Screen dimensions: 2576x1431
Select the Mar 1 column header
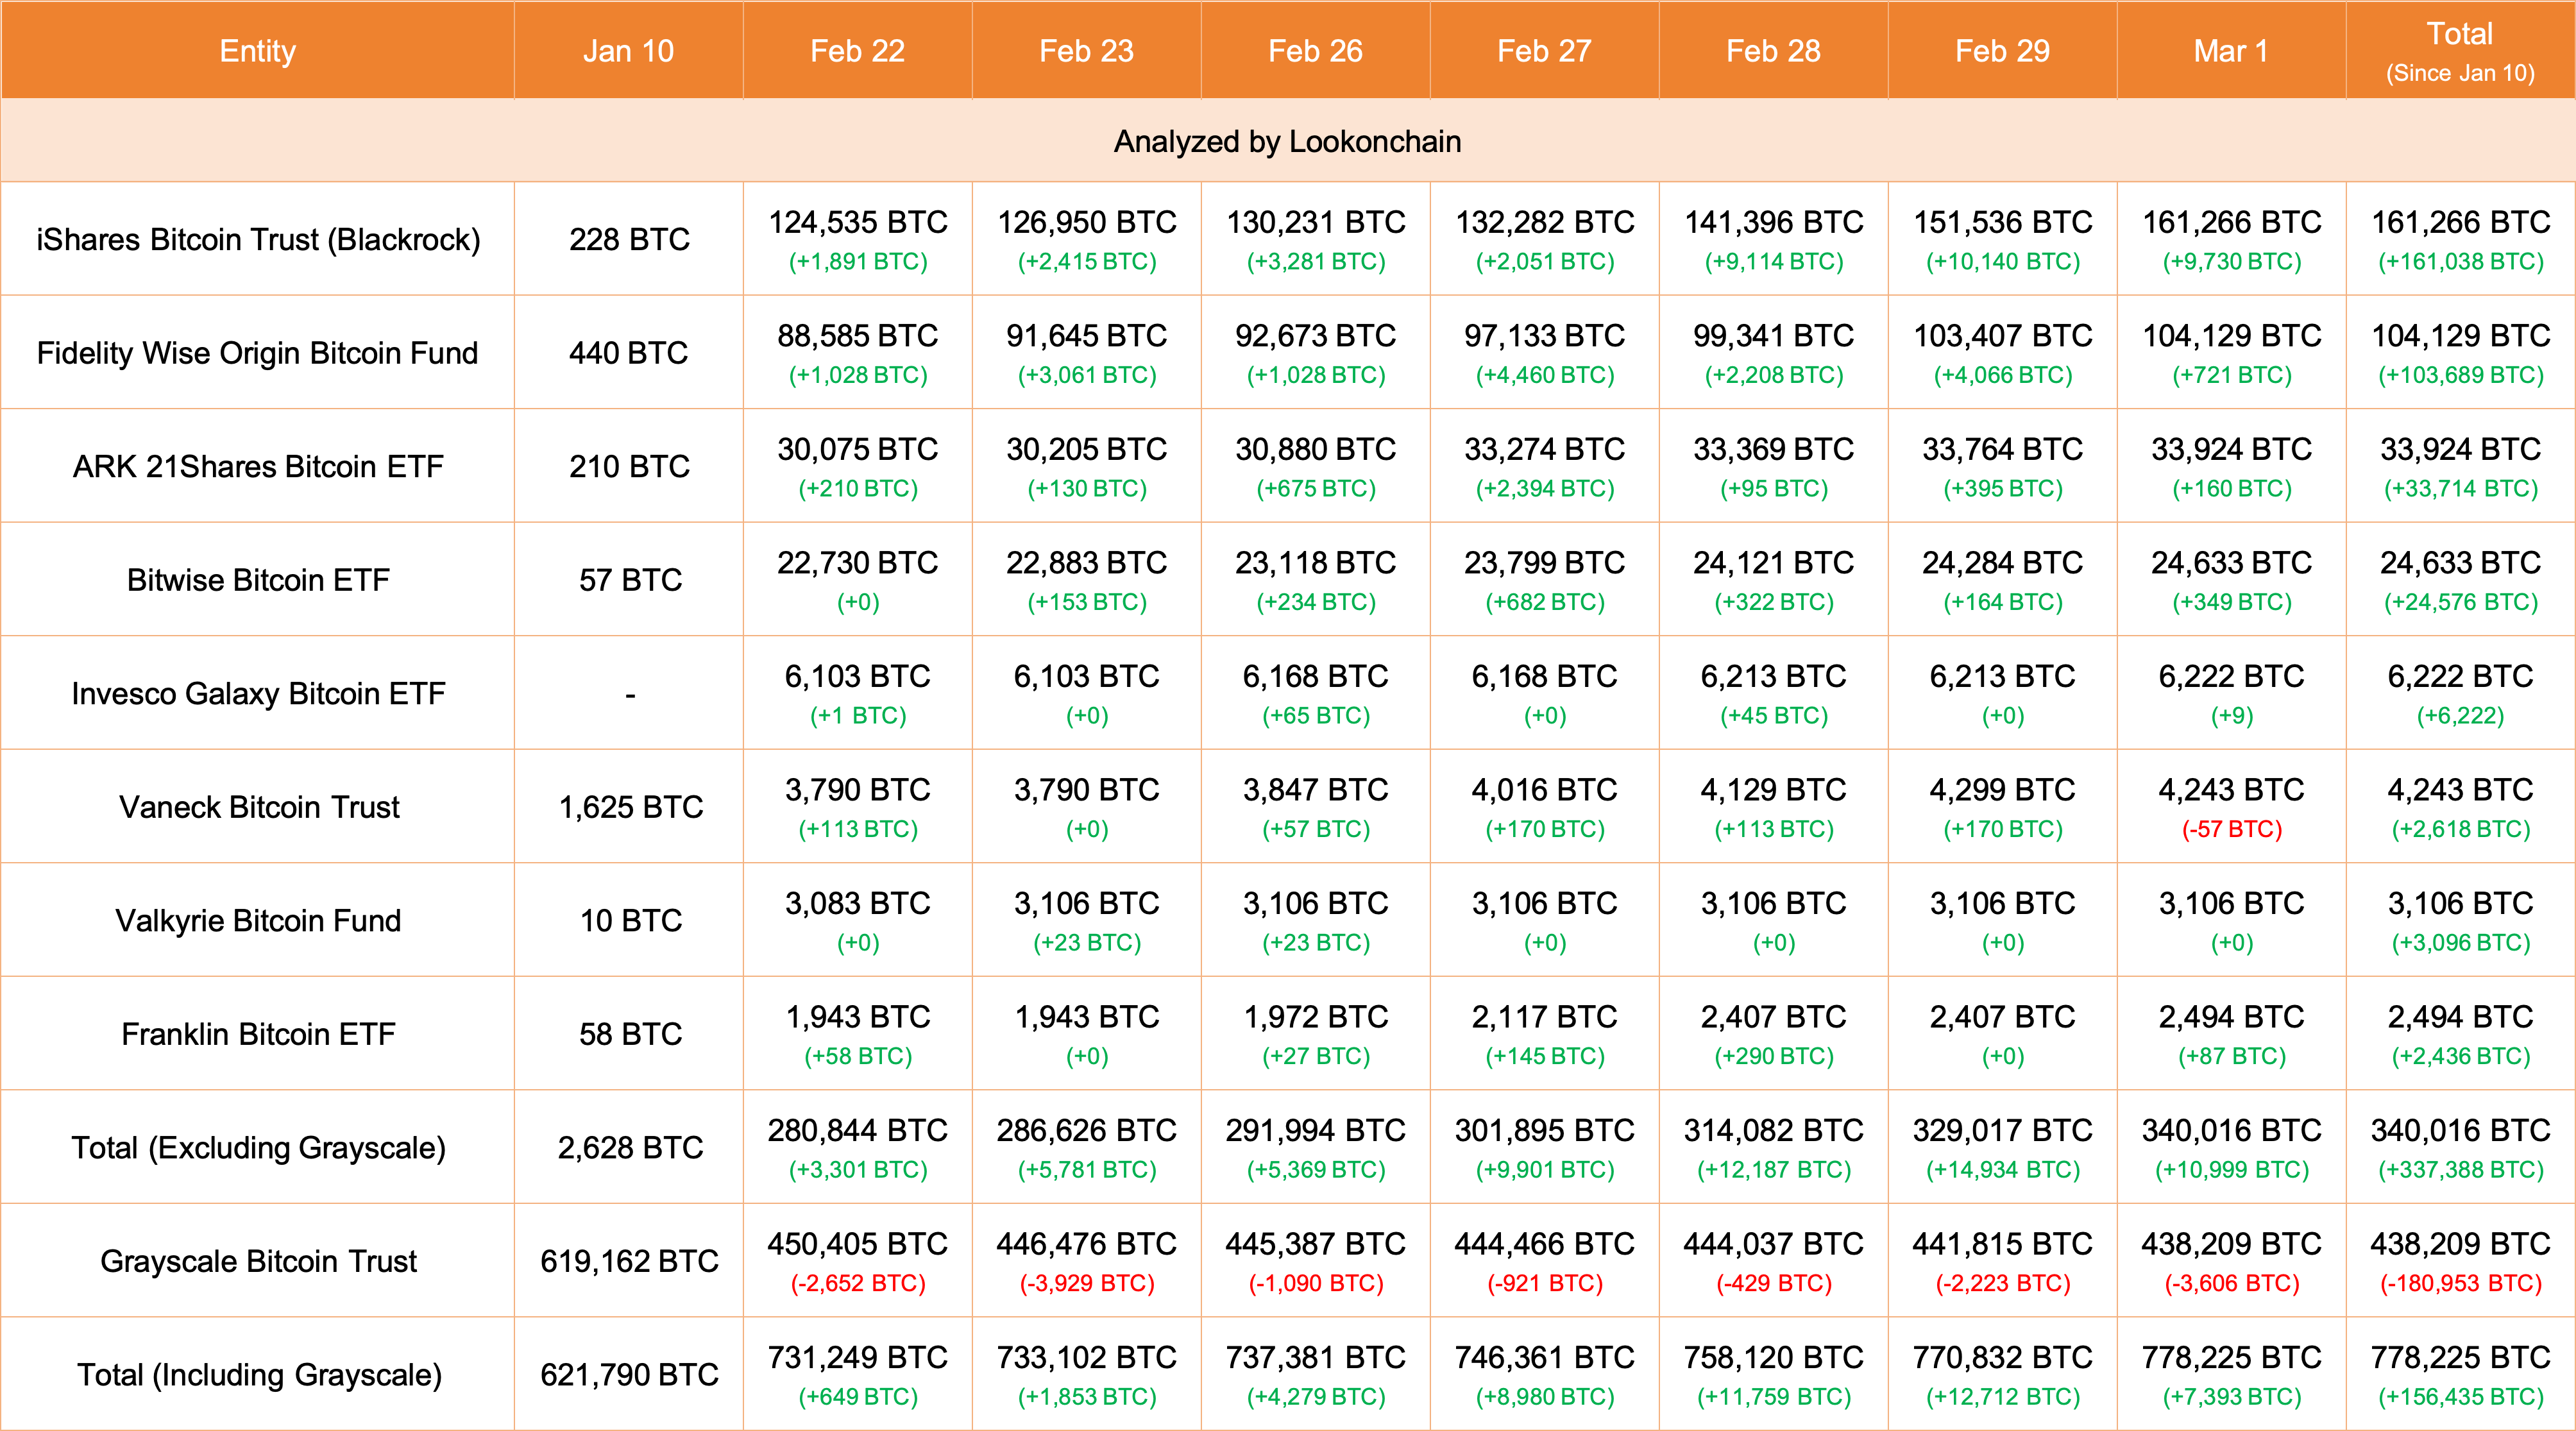(2231, 51)
